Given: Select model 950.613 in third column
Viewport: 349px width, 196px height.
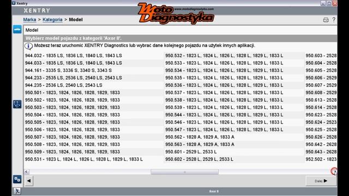Looking at the screenshot, I should [x=321, y=100].
